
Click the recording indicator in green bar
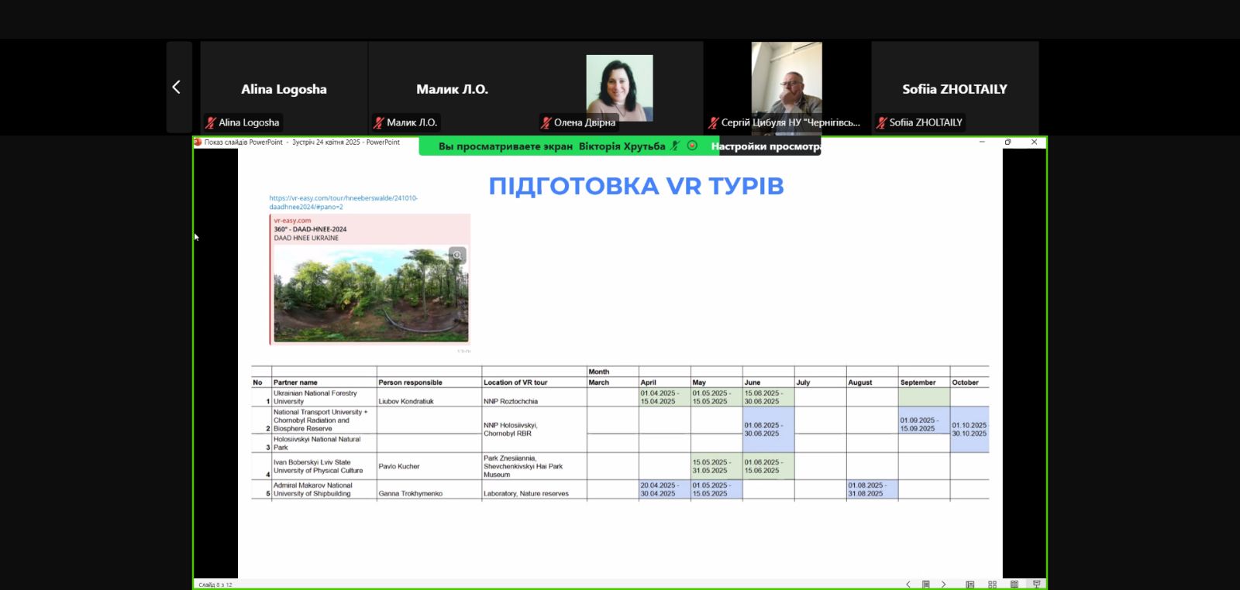(692, 146)
